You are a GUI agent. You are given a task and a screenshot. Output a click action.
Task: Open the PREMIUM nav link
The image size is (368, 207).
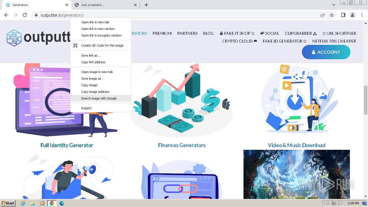pyautogui.click(x=162, y=33)
